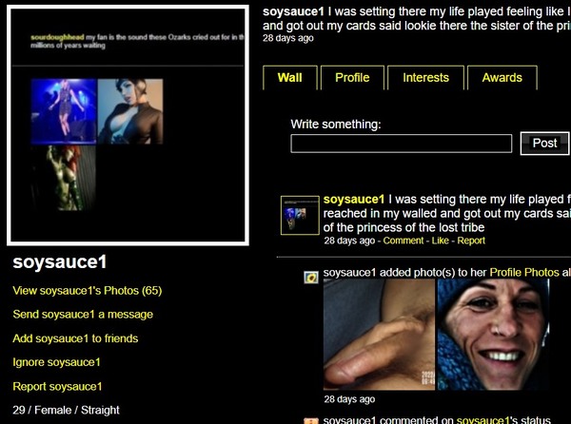The image size is (571, 424).
Task: Like the soysauce1 wall status
Action: point(440,241)
